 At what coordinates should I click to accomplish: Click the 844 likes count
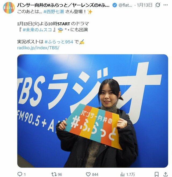[x=95, y=175]
